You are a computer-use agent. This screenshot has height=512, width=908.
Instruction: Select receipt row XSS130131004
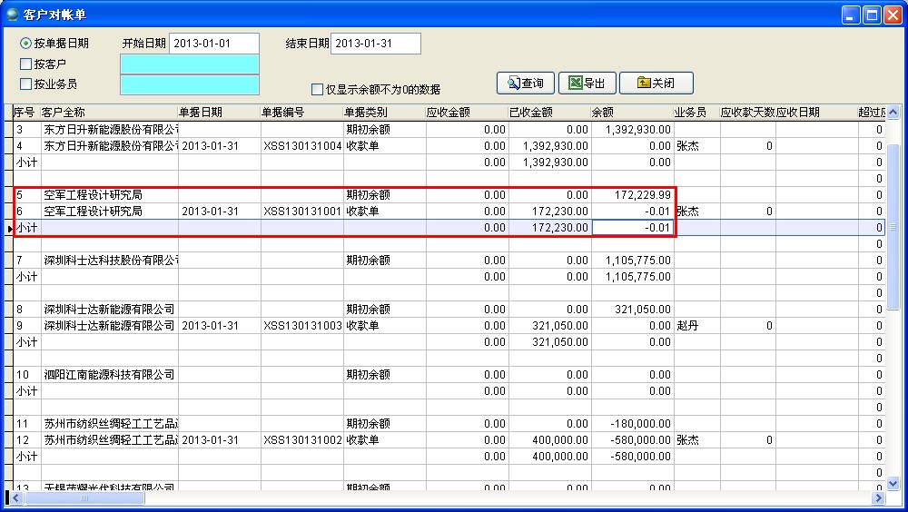(301, 146)
